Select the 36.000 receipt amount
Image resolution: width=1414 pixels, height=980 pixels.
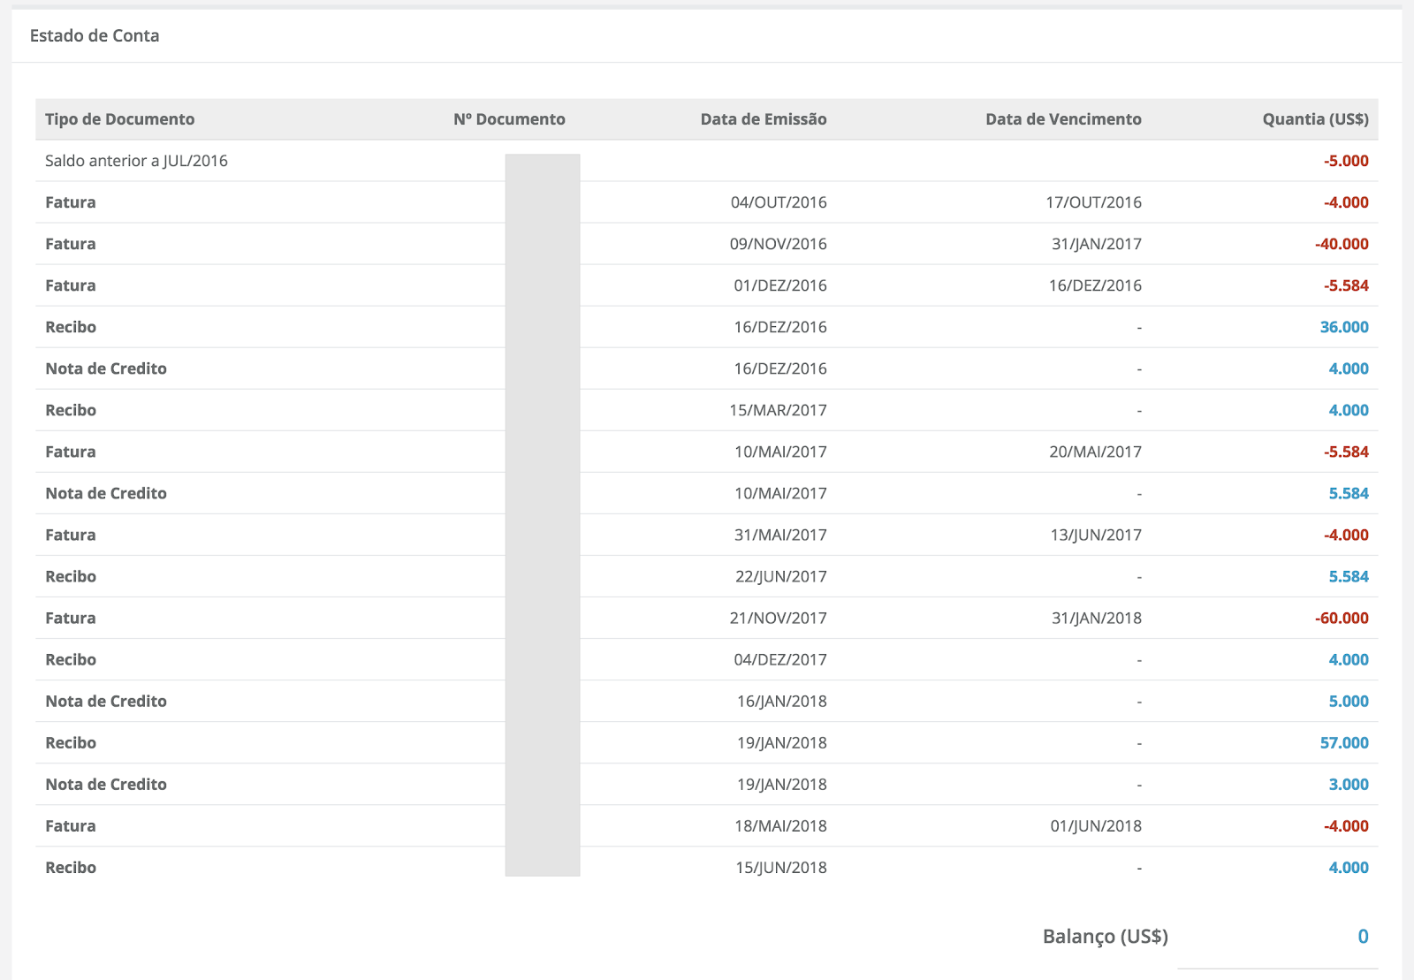coord(1344,327)
